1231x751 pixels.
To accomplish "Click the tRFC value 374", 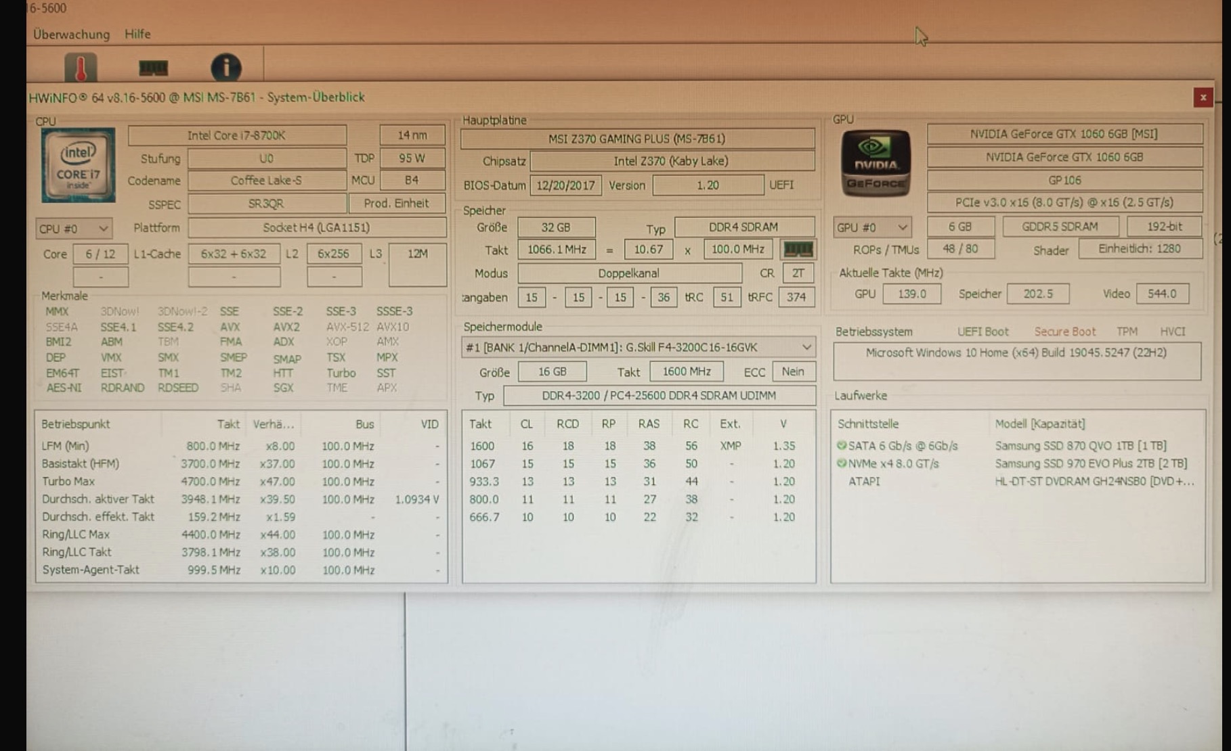I will [x=796, y=297].
